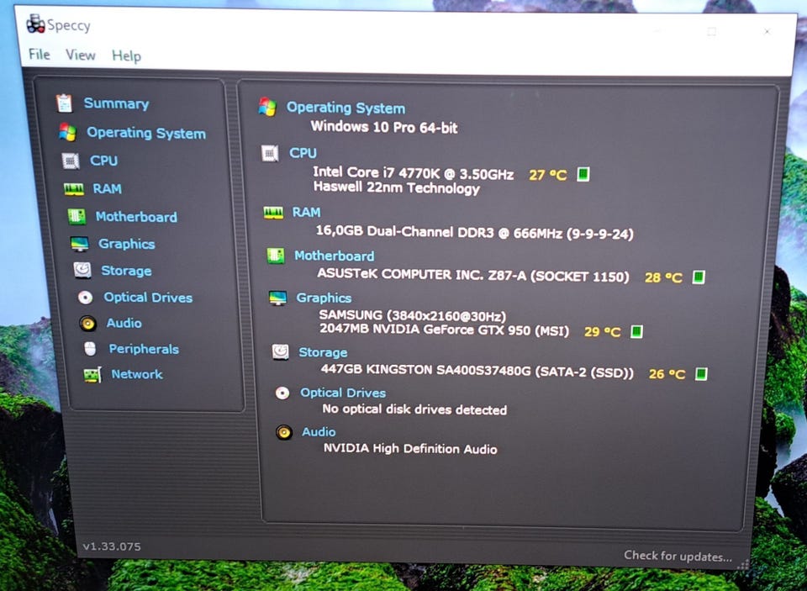This screenshot has width=807, height=591.
Task: Click the '16,0GB Dual-Channel DDR3' RAM text
Action: [405, 231]
